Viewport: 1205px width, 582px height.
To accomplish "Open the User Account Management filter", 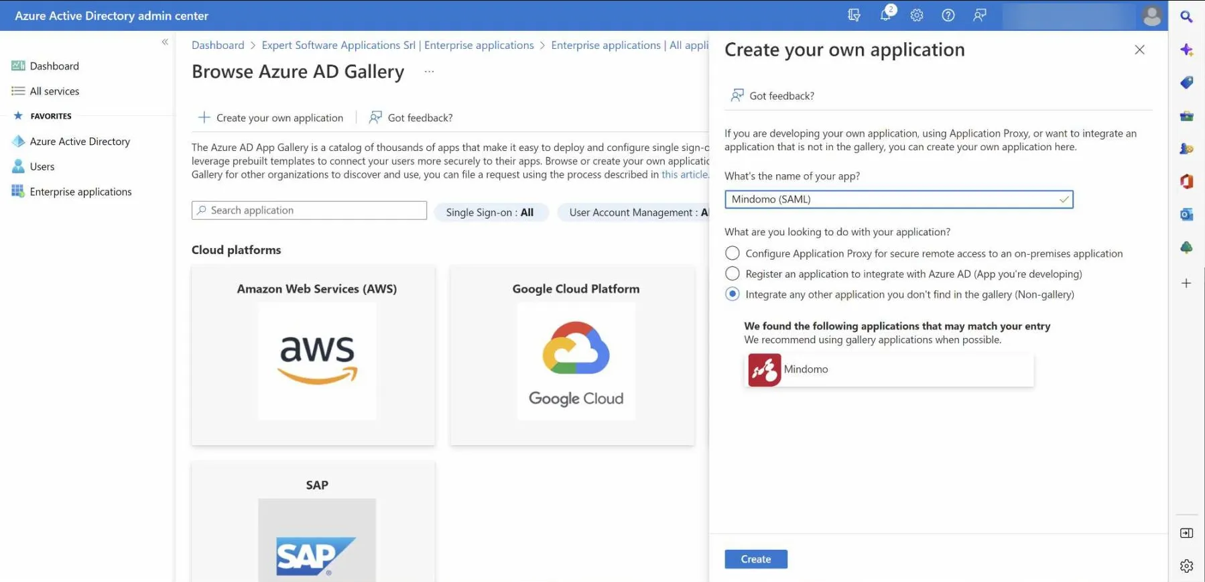I will click(633, 213).
